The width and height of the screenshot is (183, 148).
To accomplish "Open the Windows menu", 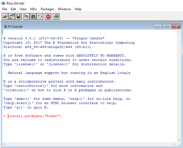I will (64, 9).
